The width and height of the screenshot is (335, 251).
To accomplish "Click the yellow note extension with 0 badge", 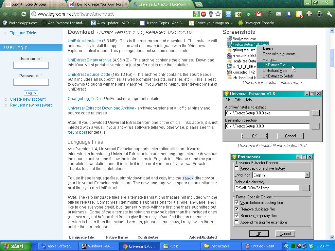I will pyautogui.click(x=299, y=14).
